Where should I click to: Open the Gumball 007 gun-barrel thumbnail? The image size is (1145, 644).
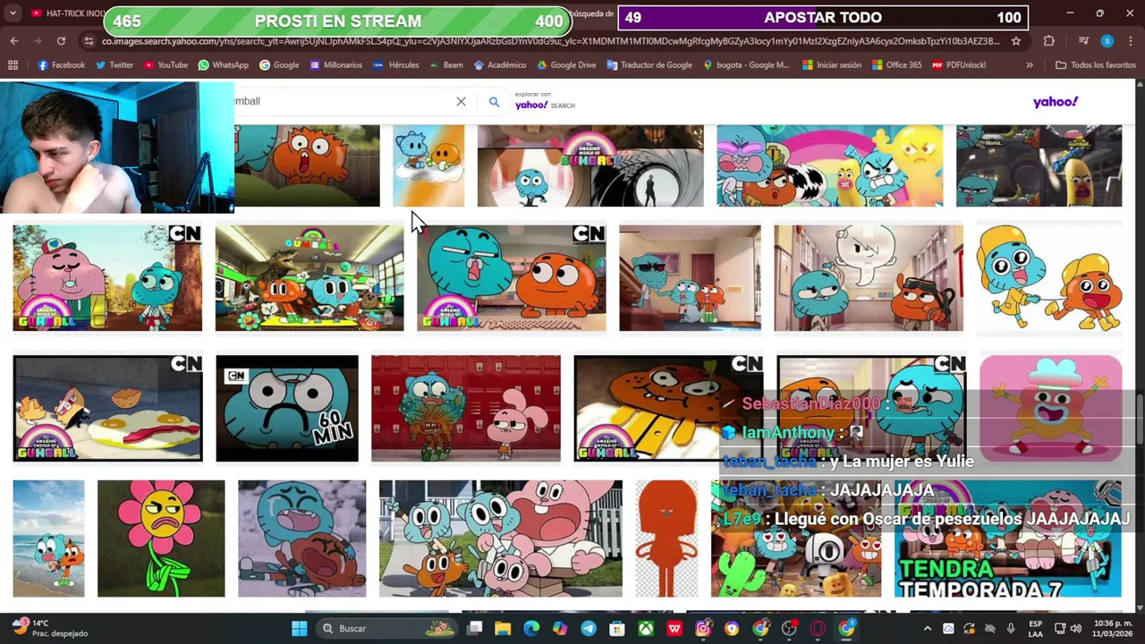coord(590,165)
